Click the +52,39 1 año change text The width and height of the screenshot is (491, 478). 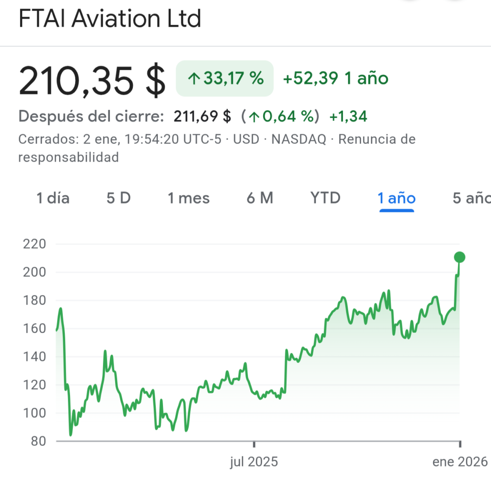[336, 79]
